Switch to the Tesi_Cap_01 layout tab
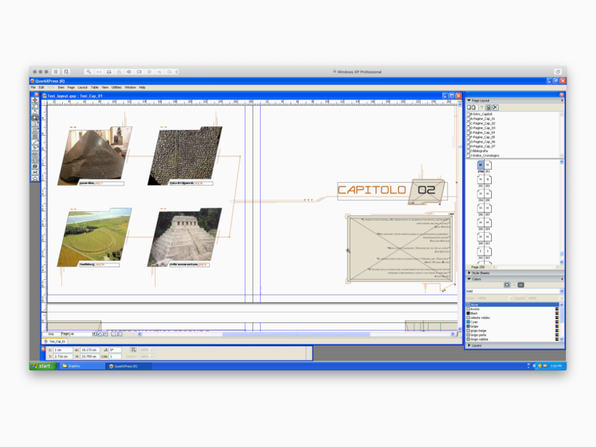596x447 pixels. [55, 341]
